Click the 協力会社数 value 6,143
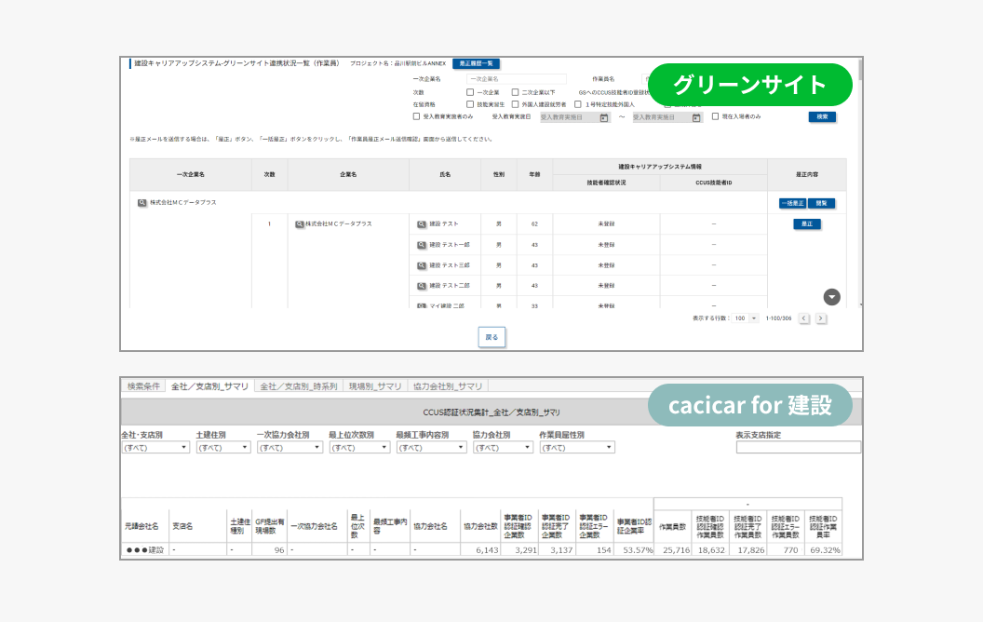This screenshot has width=983, height=622. coord(487,550)
